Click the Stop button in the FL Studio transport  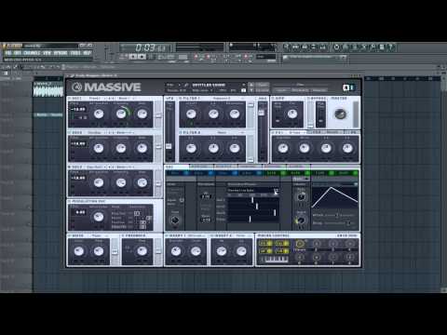pyautogui.click(x=142, y=57)
